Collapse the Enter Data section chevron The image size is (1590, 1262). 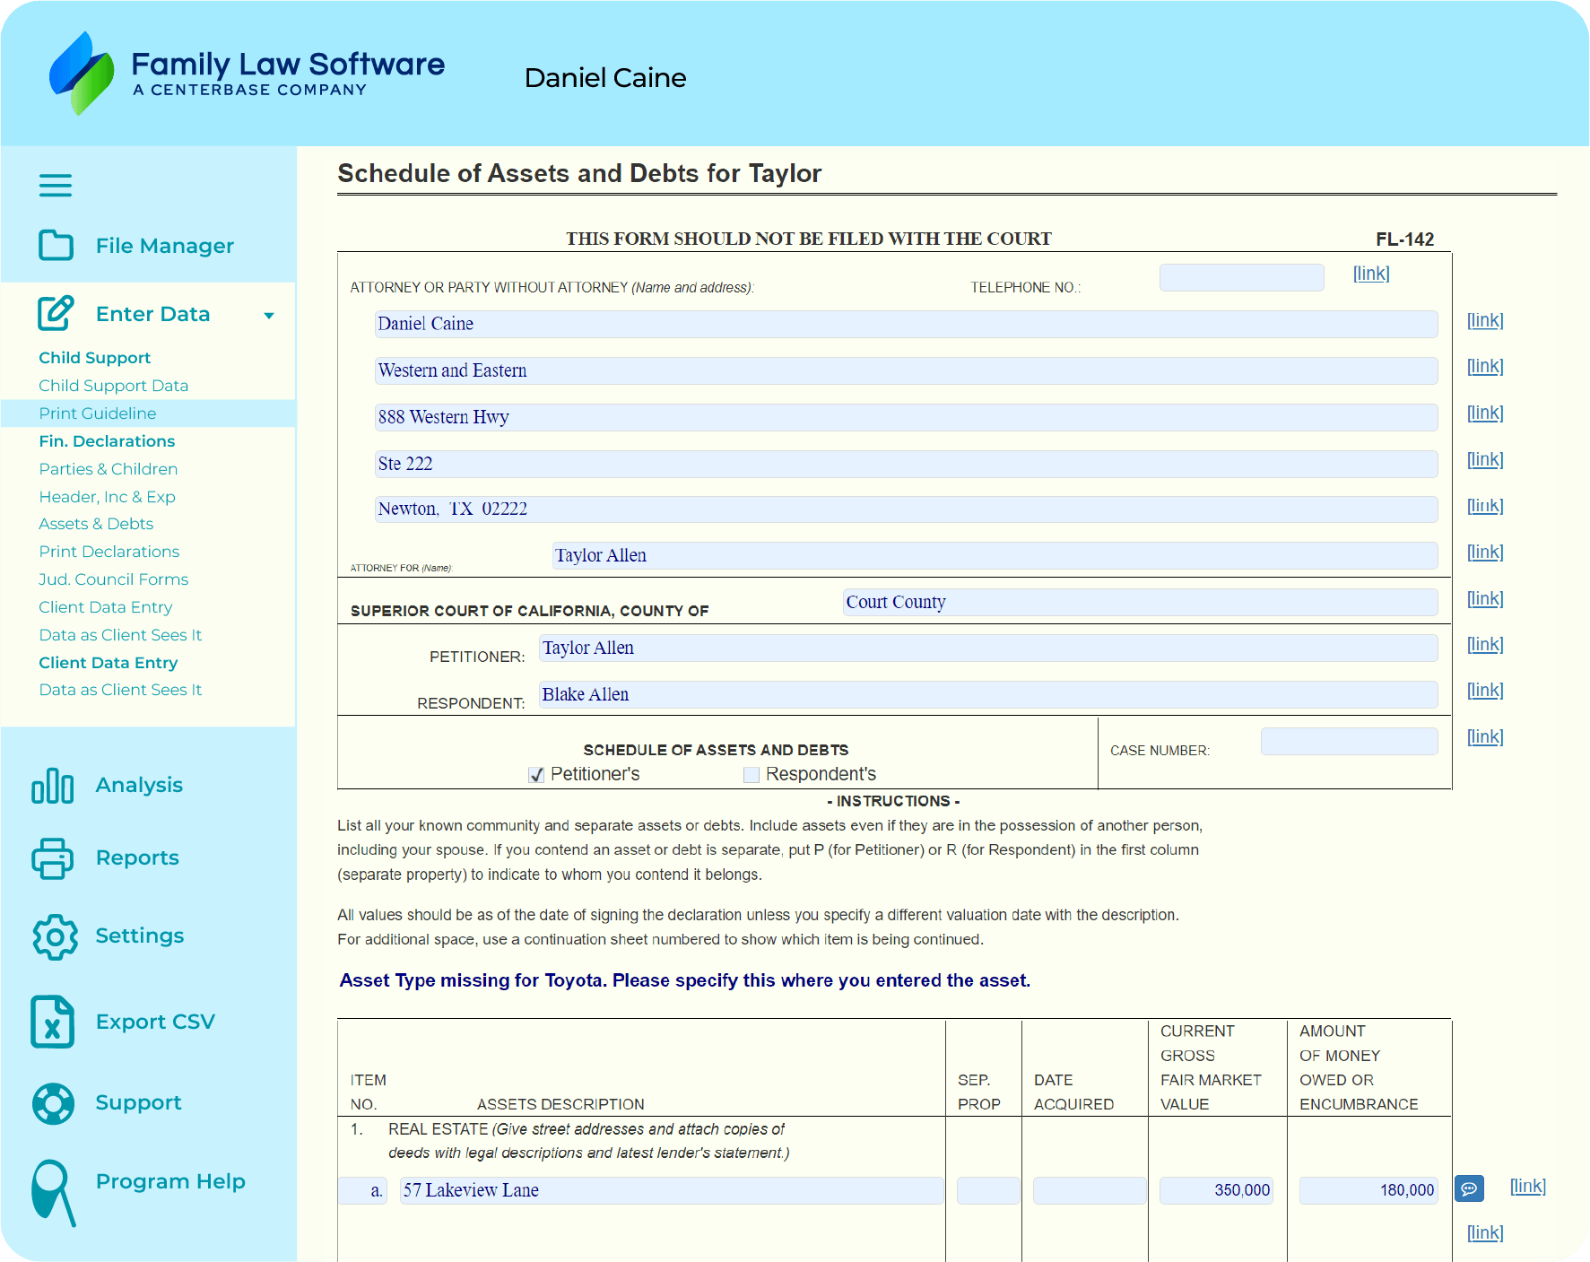click(x=268, y=316)
